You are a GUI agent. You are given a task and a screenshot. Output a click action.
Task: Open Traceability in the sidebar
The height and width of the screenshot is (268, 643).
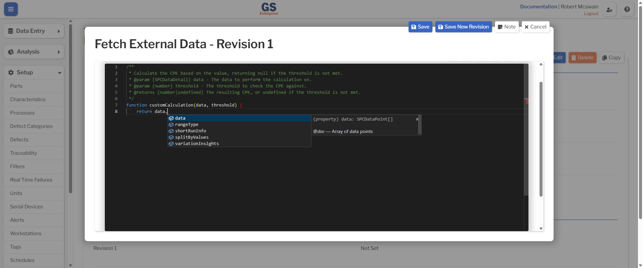click(34, 153)
